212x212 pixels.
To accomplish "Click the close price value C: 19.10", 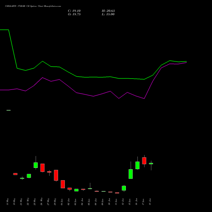I will pyautogui.click(x=74, y=11).
